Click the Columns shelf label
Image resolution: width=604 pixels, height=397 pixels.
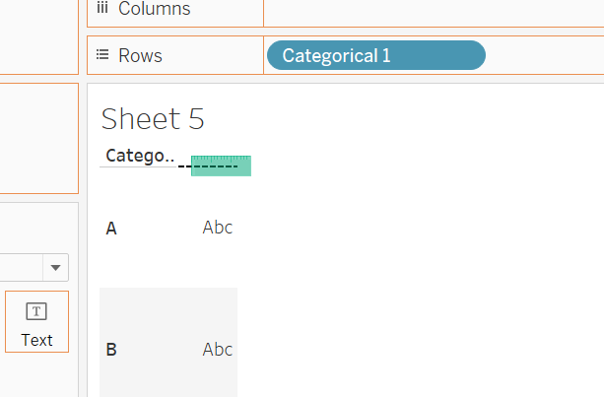(x=154, y=9)
